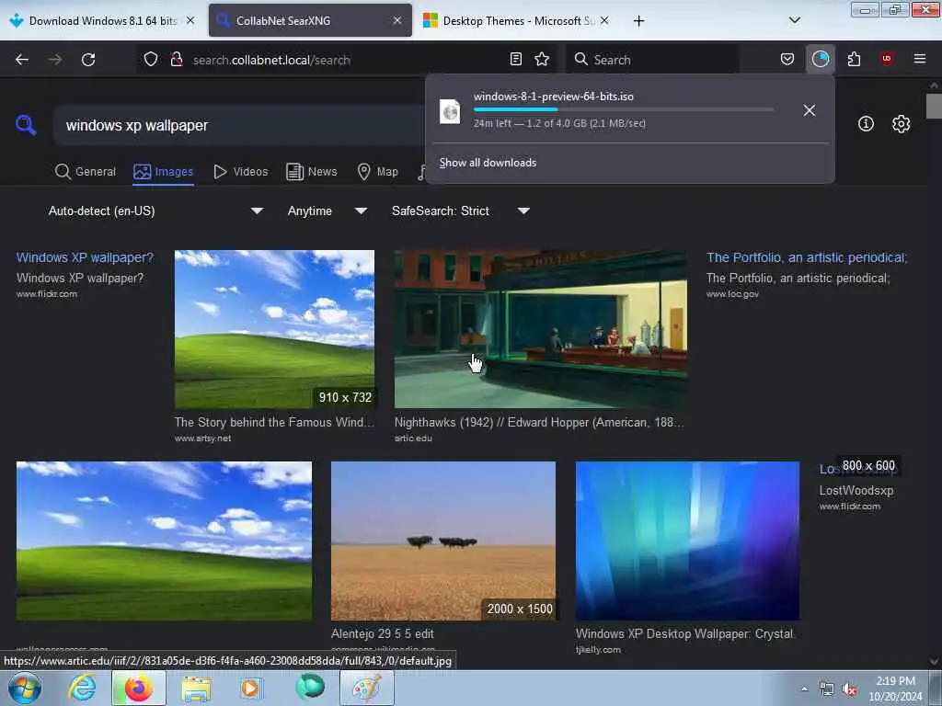This screenshot has width=942, height=706.
Task: Open the second-row Bliss wallpaper thumbnail
Action: tap(164, 541)
